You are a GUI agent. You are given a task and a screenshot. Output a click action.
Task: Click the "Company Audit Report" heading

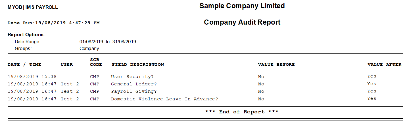[242, 22]
